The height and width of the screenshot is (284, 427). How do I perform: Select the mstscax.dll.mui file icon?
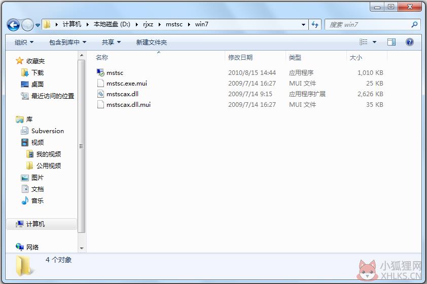tap(100, 104)
